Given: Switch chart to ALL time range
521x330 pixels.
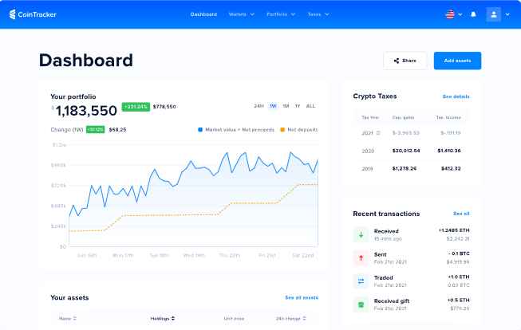Looking at the screenshot, I should click(x=310, y=106).
